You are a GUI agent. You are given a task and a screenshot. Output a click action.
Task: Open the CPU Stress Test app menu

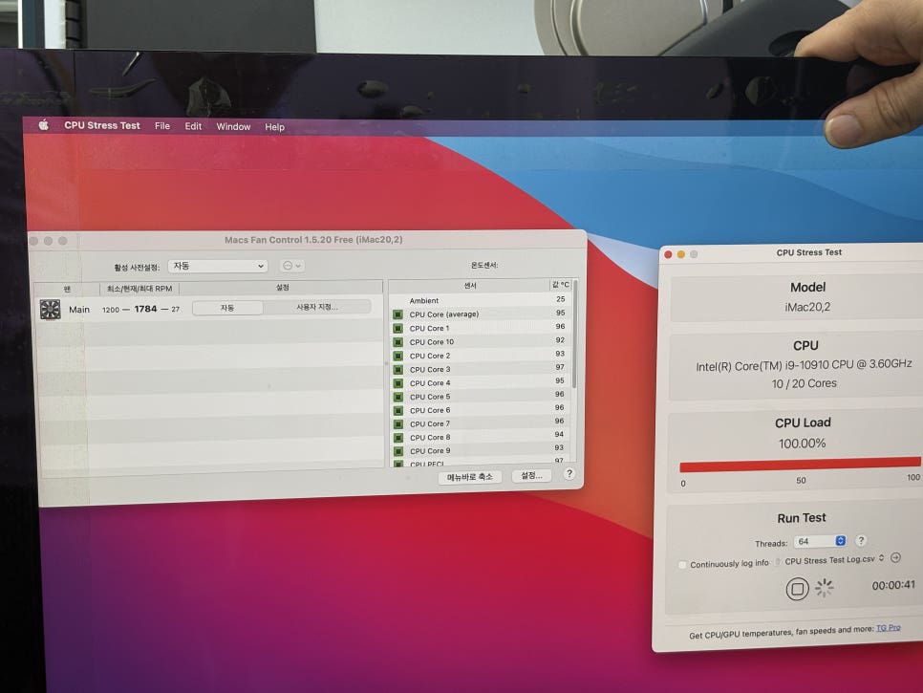(102, 125)
